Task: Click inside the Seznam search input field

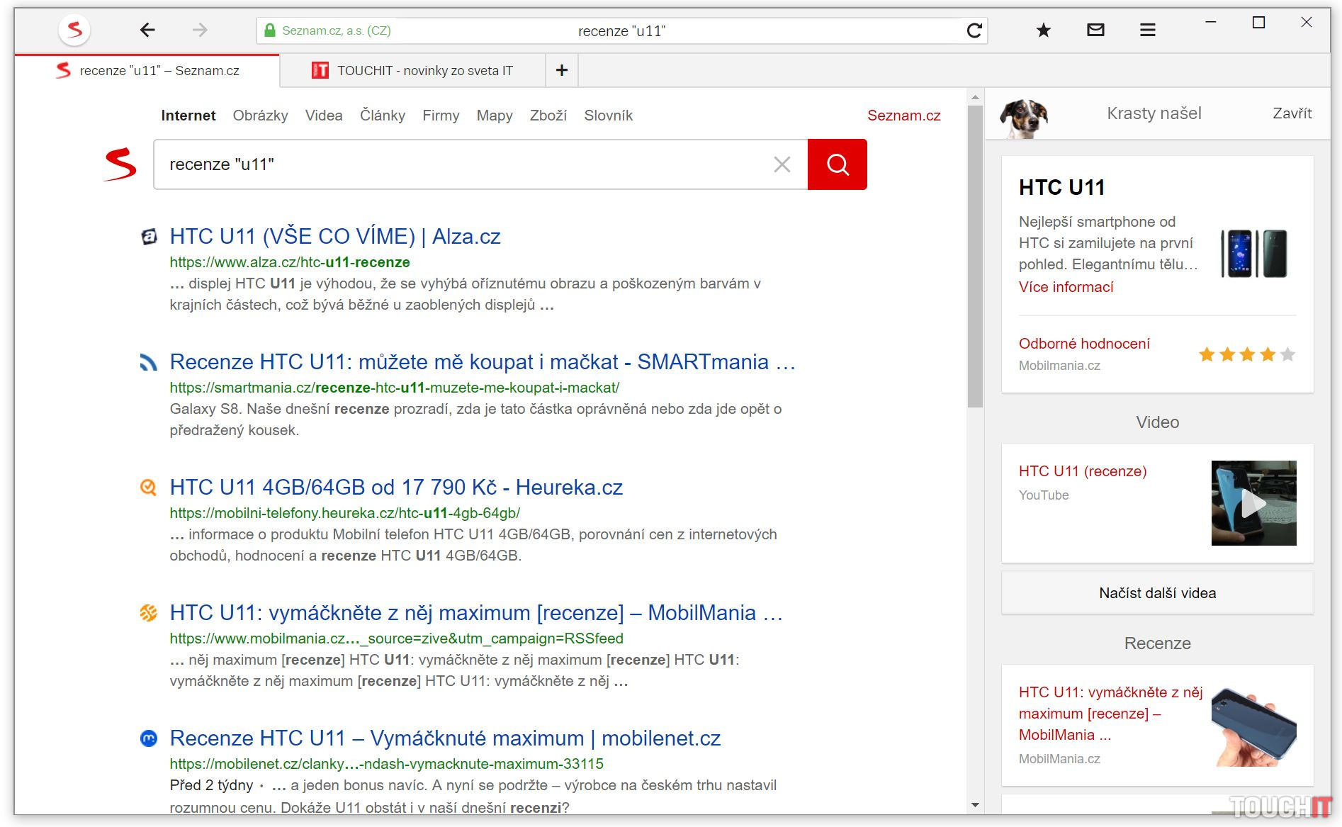Action: 461,164
